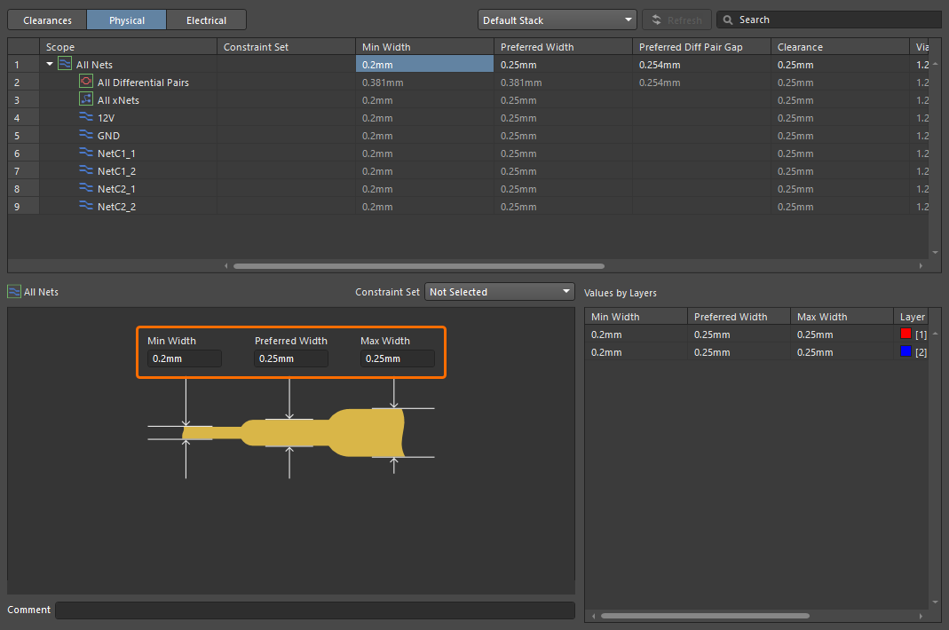Click the red layer [1] color swatch
This screenshot has width=949, height=630.
(906, 334)
